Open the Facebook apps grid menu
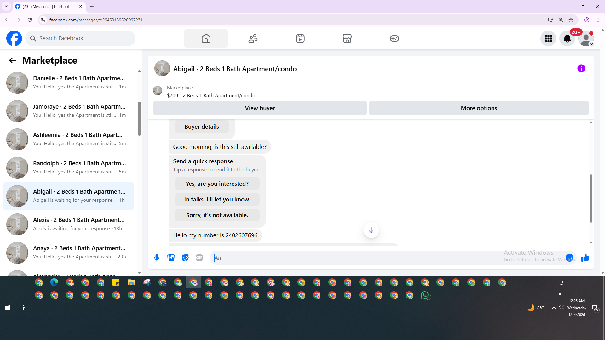Viewport: 605px width, 340px height. 548,38
